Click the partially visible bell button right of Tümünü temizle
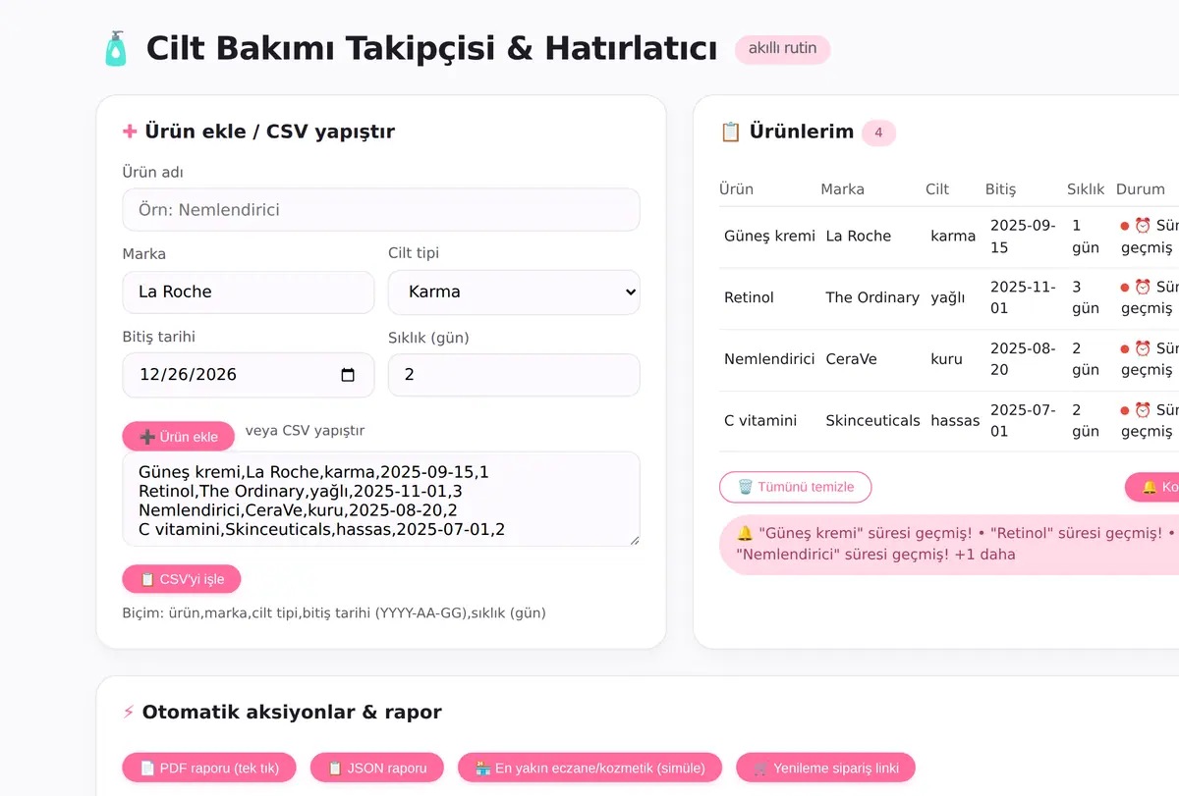 (x=1151, y=487)
